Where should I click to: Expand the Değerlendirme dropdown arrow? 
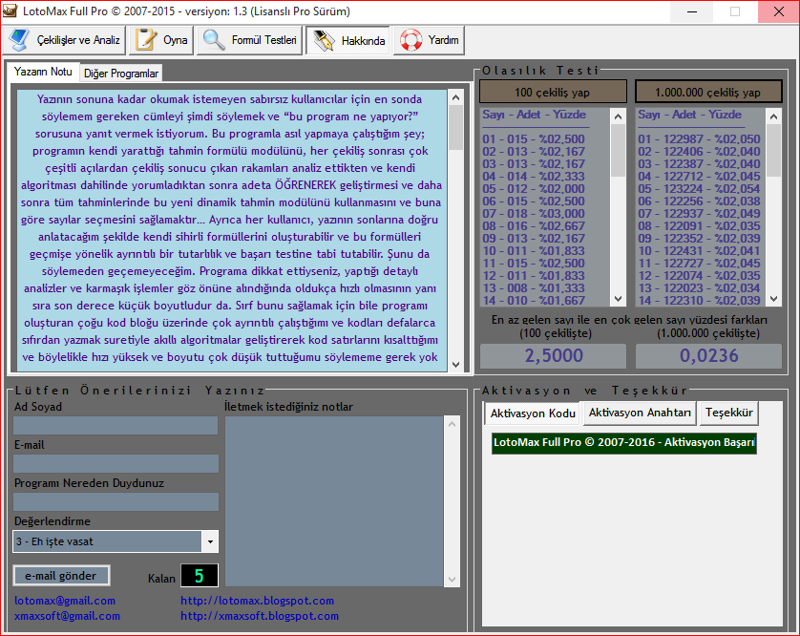coord(210,542)
